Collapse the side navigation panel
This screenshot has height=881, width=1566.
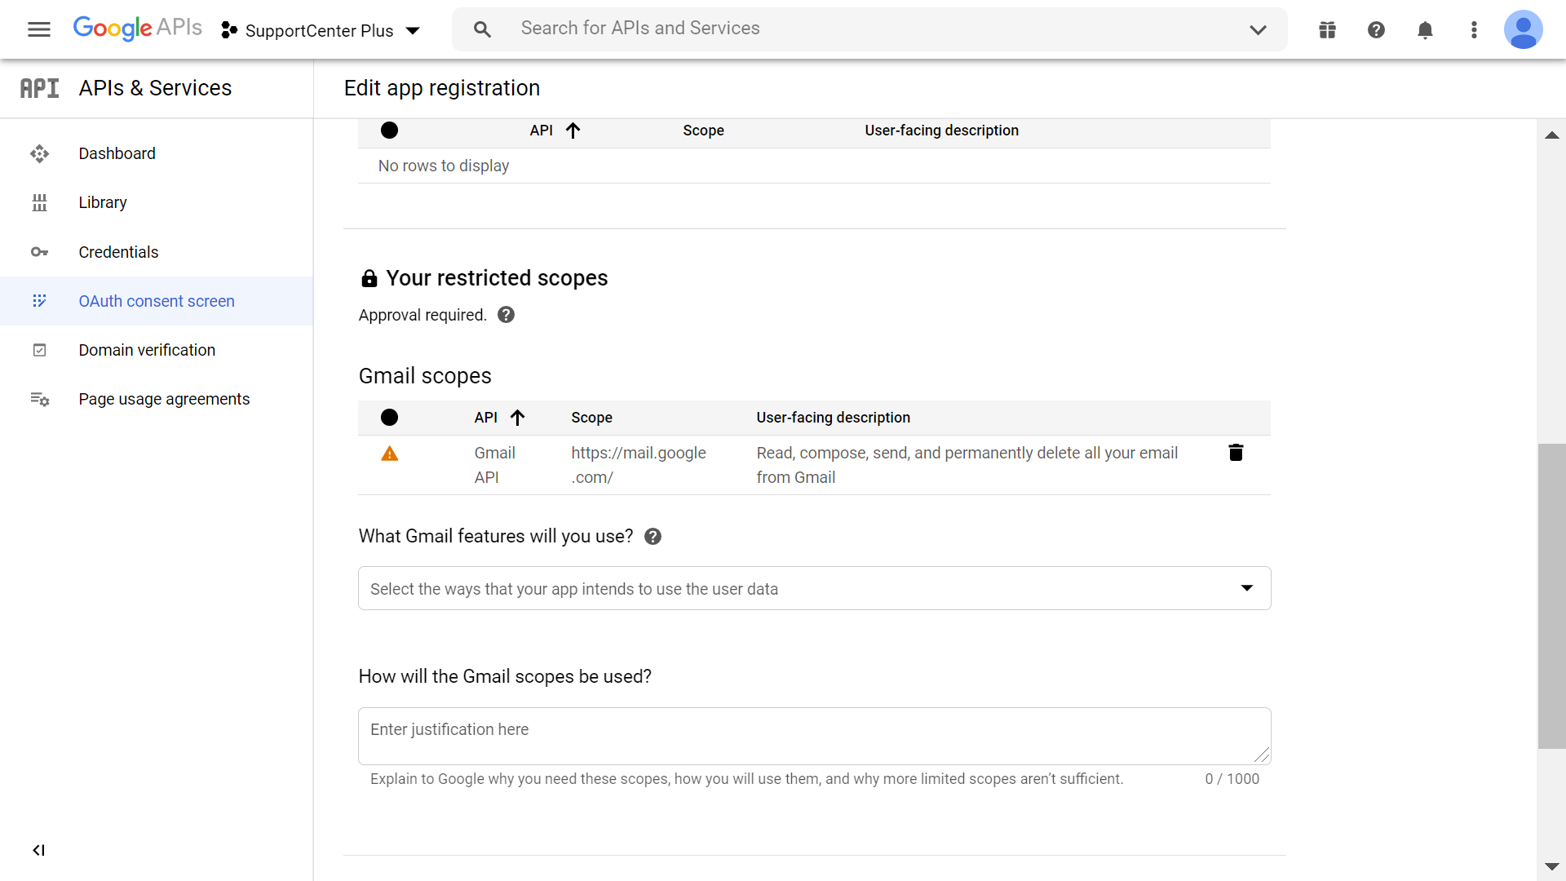38,850
